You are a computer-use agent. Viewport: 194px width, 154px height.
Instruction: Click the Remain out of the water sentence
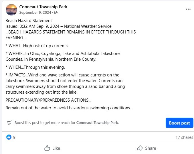(68, 108)
